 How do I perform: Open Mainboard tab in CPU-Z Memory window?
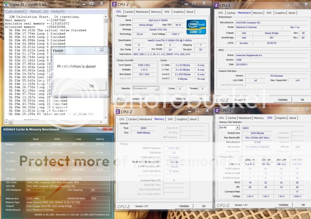point(146,119)
